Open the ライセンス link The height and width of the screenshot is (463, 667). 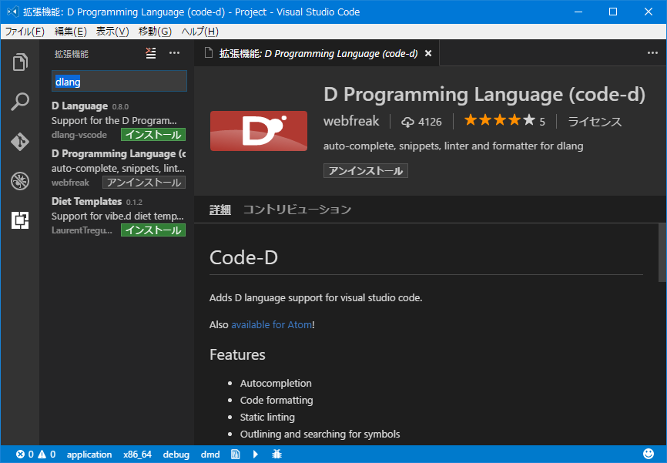pyautogui.click(x=595, y=122)
